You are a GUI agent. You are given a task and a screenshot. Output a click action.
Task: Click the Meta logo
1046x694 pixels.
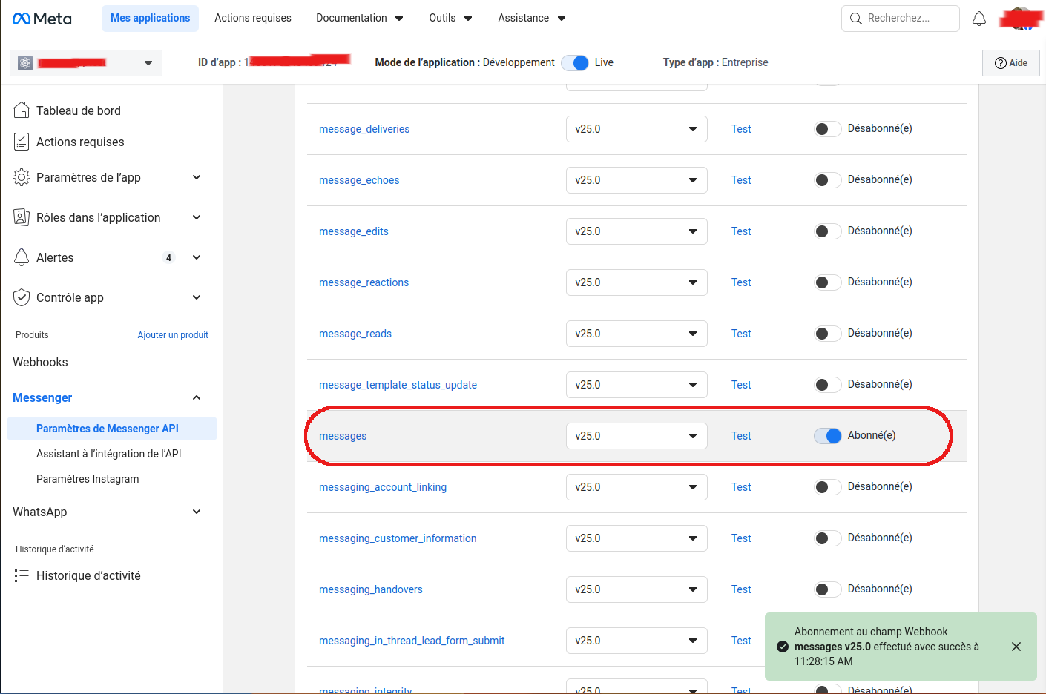(x=42, y=19)
